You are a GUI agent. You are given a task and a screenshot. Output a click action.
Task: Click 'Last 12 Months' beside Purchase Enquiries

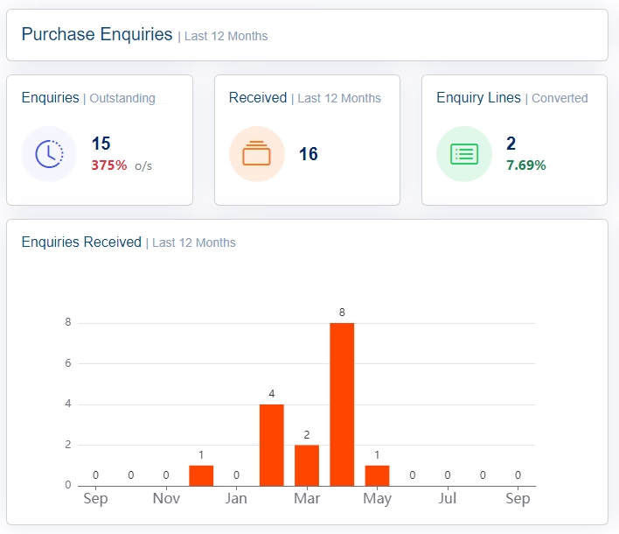coord(226,36)
